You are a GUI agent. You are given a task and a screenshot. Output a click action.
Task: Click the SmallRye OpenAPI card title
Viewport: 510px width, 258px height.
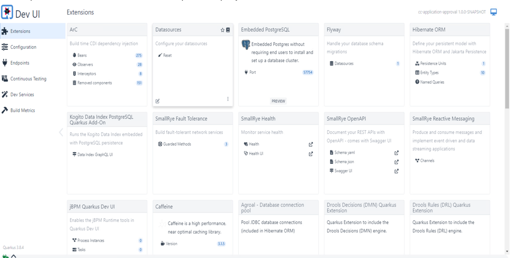coord(346,119)
